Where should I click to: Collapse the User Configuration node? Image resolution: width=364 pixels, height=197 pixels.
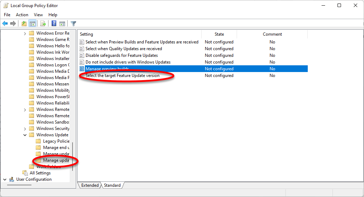pos(5,179)
